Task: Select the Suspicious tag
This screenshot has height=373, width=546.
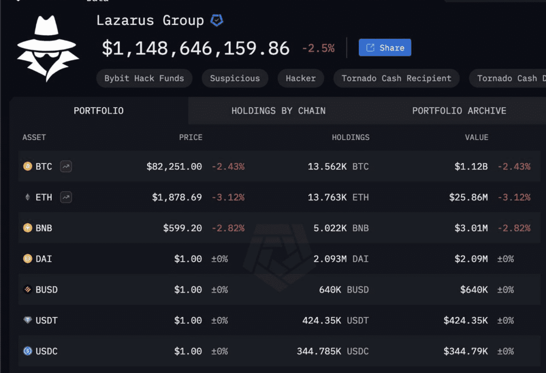Action: coord(235,78)
